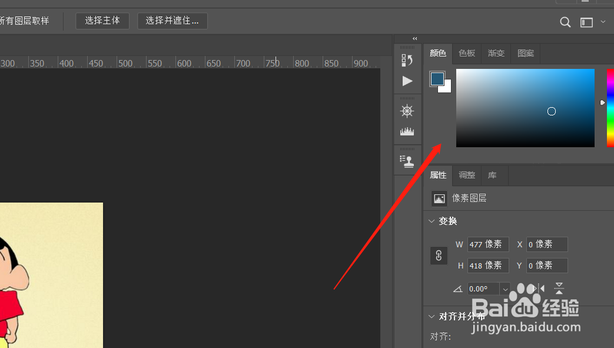
Task: Toggle flip vertical in Transform
Action: coord(558,288)
